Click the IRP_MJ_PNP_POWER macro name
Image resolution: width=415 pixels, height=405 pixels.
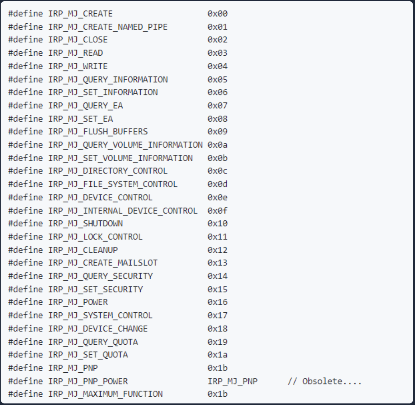coord(87,381)
